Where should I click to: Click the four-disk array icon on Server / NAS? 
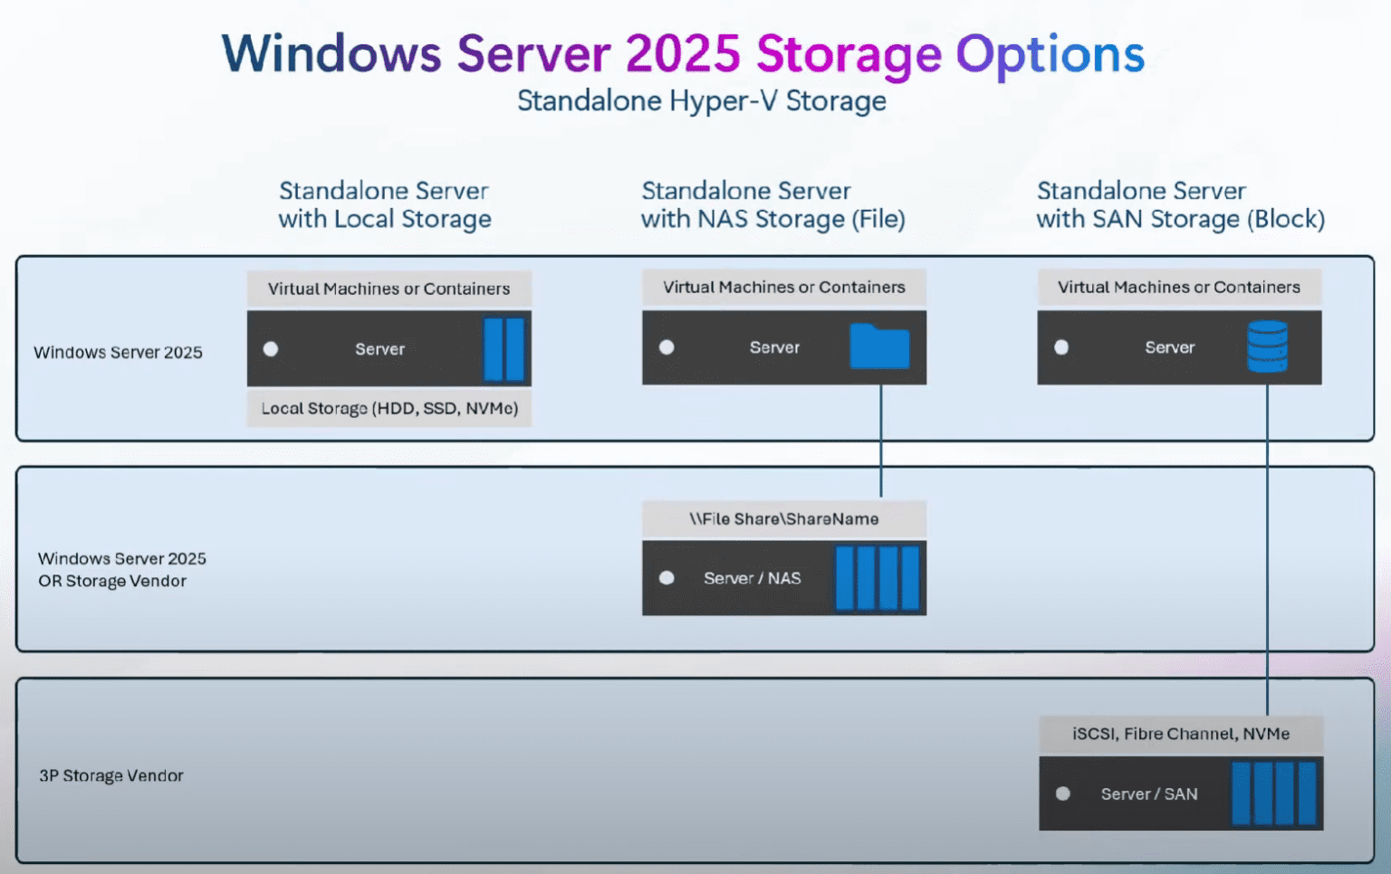tap(879, 578)
